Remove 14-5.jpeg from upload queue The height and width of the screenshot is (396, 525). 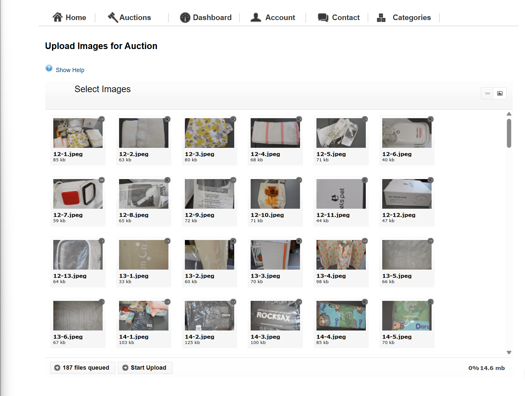coord(431,302)
